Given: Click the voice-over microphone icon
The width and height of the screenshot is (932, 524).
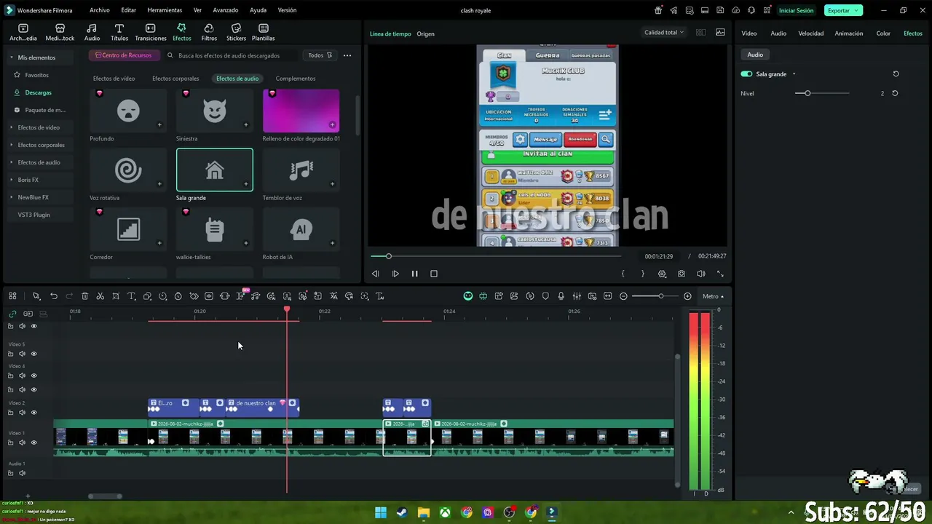Looking at the screenshot, I should (x=561, y=296).
